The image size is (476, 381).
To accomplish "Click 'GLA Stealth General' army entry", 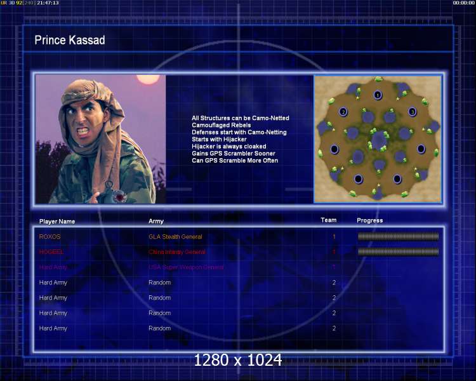I will coord(175,237).
